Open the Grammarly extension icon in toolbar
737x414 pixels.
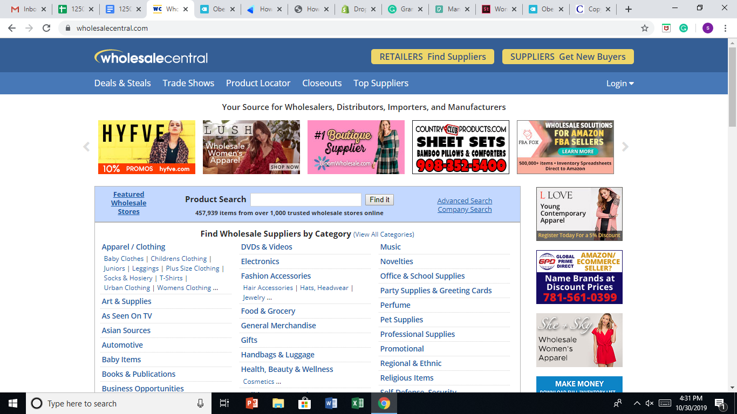coord(684,28)
